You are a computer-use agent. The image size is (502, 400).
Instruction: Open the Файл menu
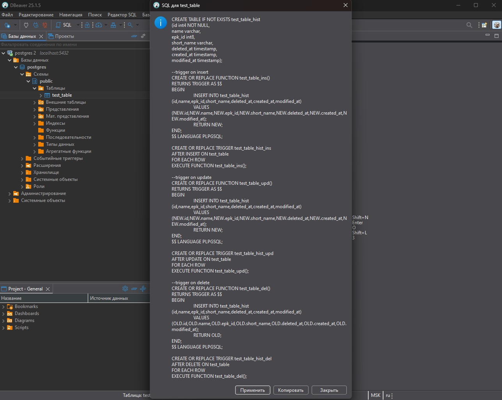(x=7, y=15)
